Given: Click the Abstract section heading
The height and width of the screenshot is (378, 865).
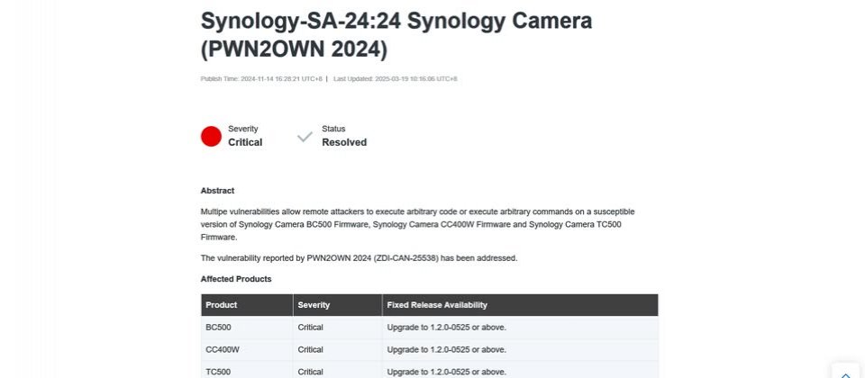Looking at the screenshot, I should pos(217,191).
